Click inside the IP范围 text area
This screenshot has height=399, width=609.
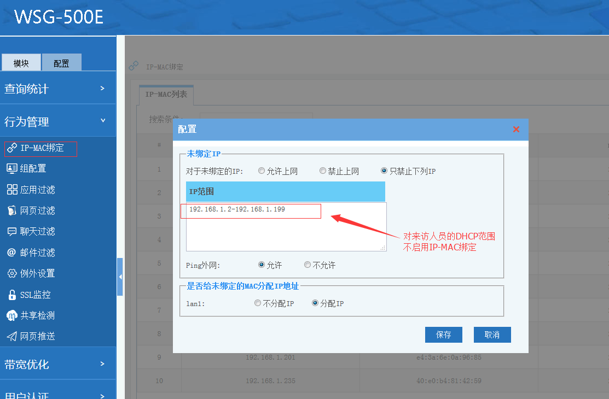coord(286,232)
